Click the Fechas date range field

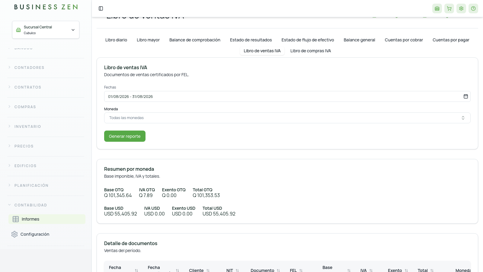(287, 96)
